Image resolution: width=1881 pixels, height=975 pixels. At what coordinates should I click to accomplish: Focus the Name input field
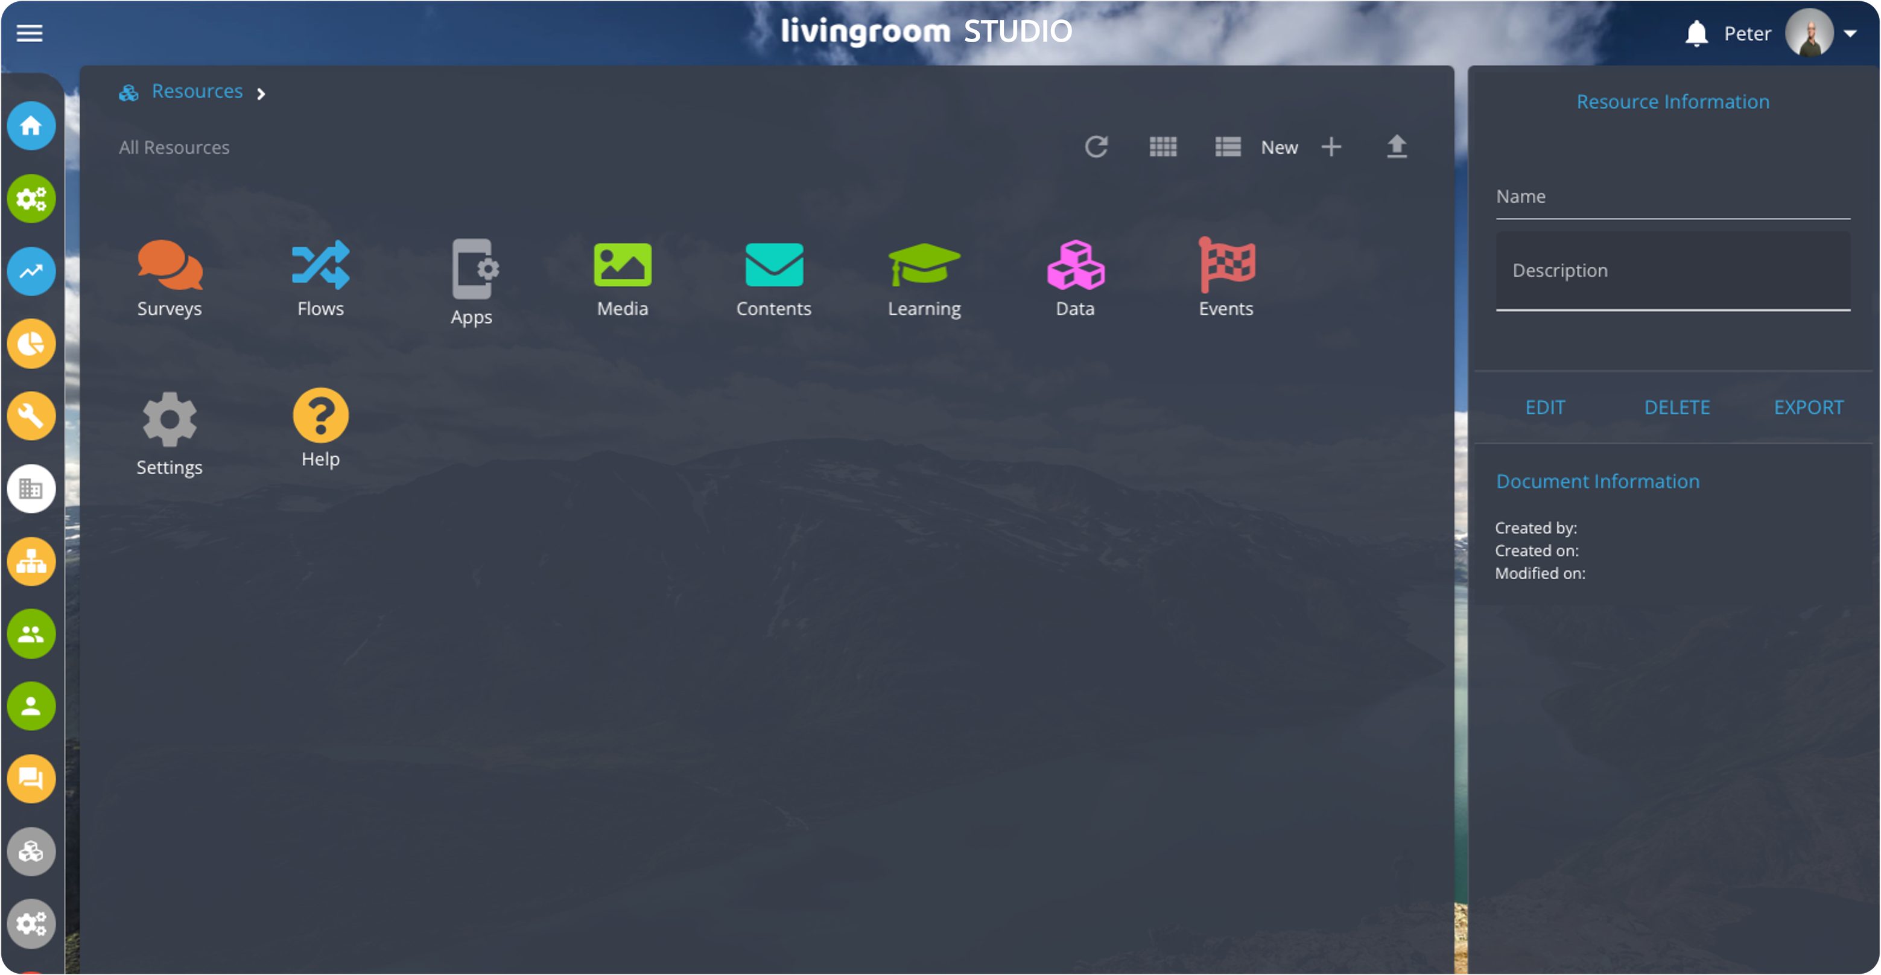click(1673, 197)
